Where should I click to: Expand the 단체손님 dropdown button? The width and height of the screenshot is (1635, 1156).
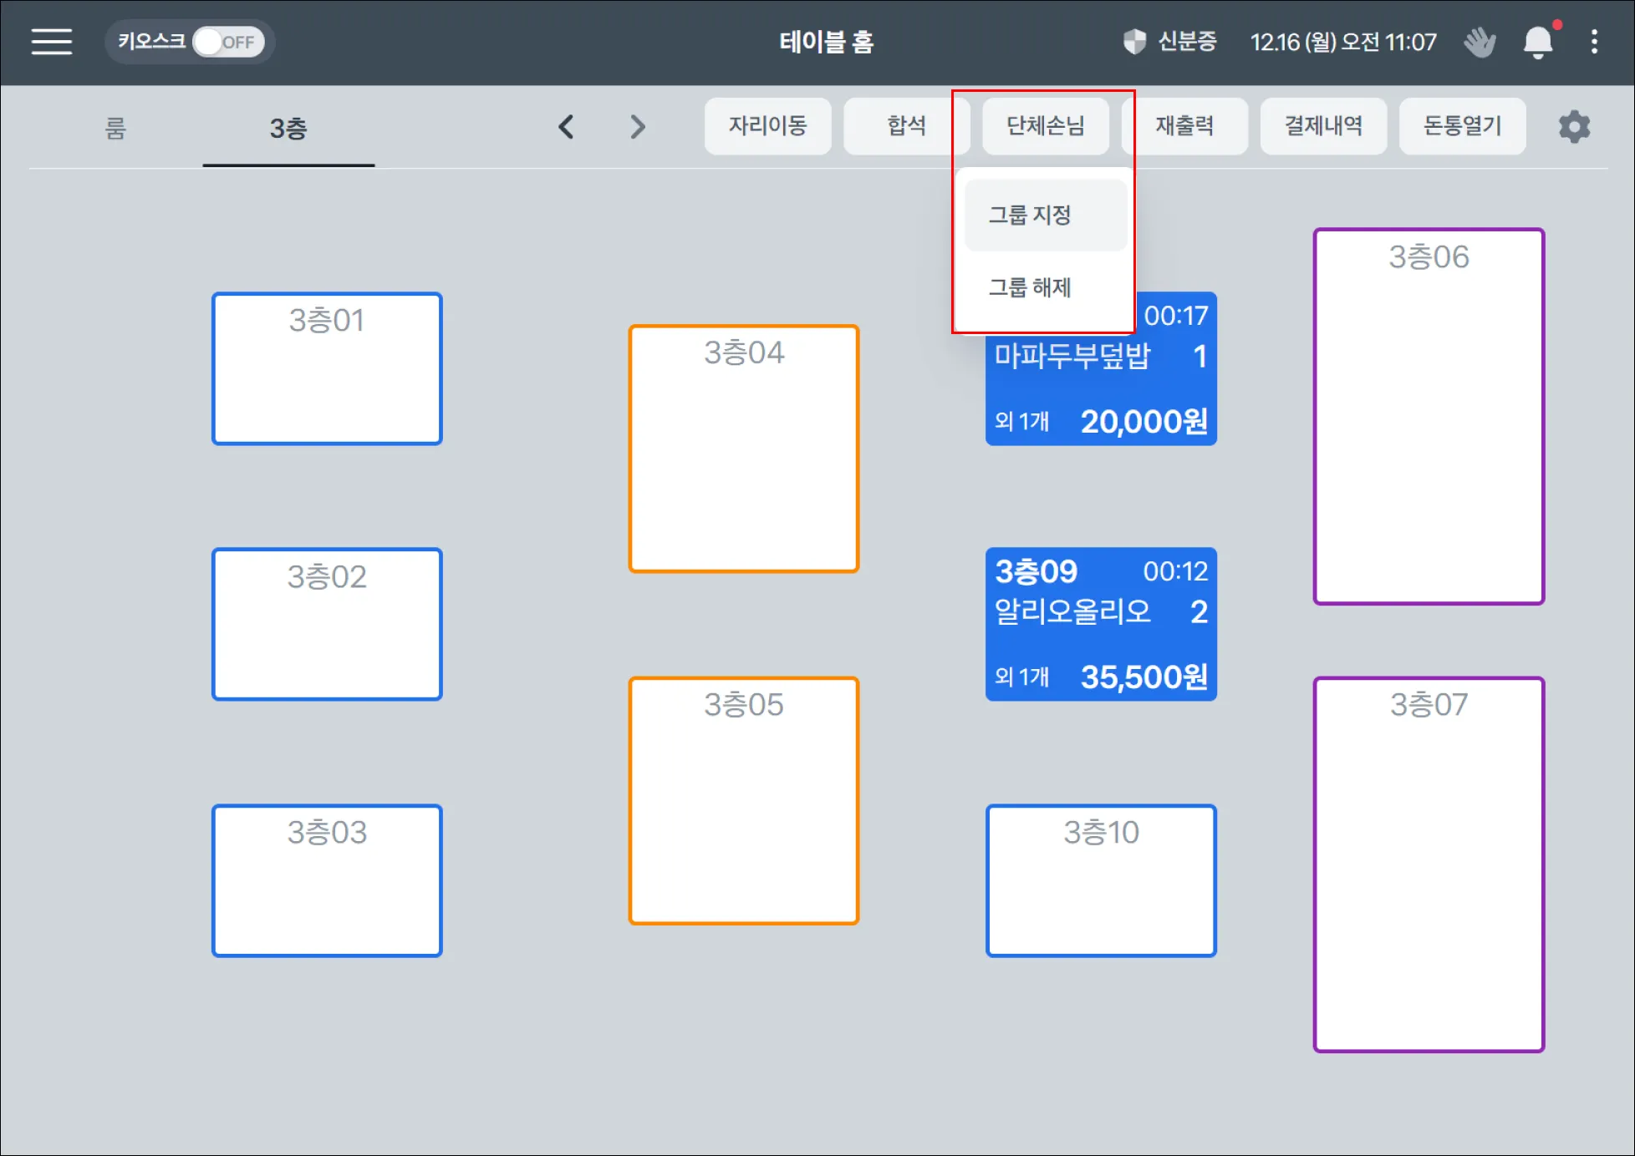[x=1045, y=126]
